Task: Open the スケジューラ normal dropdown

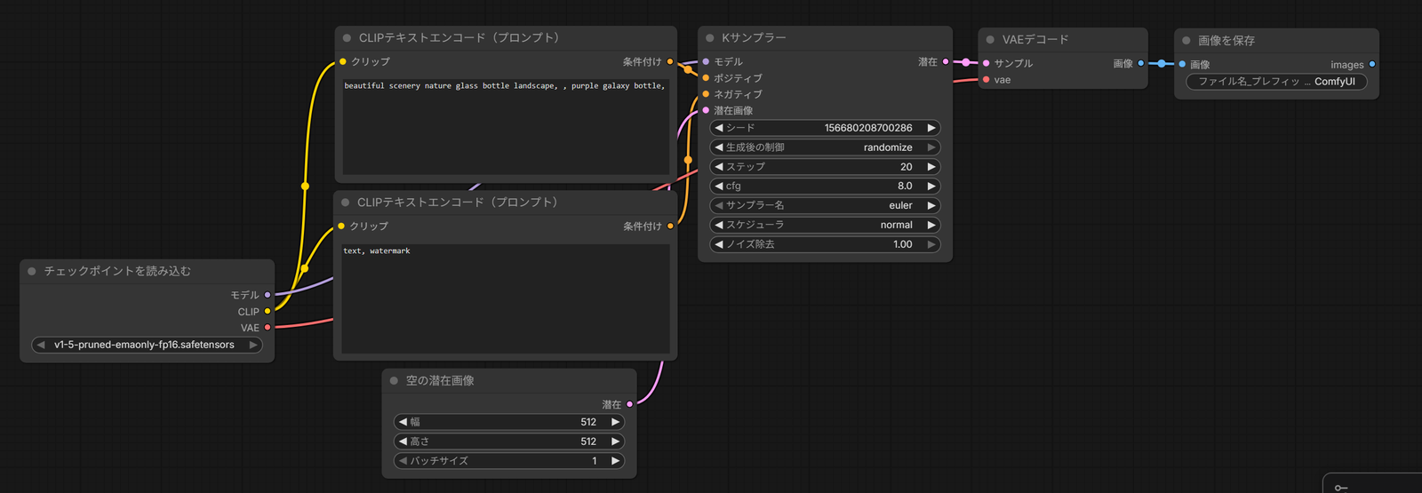Action: click(x=825, y=226)
